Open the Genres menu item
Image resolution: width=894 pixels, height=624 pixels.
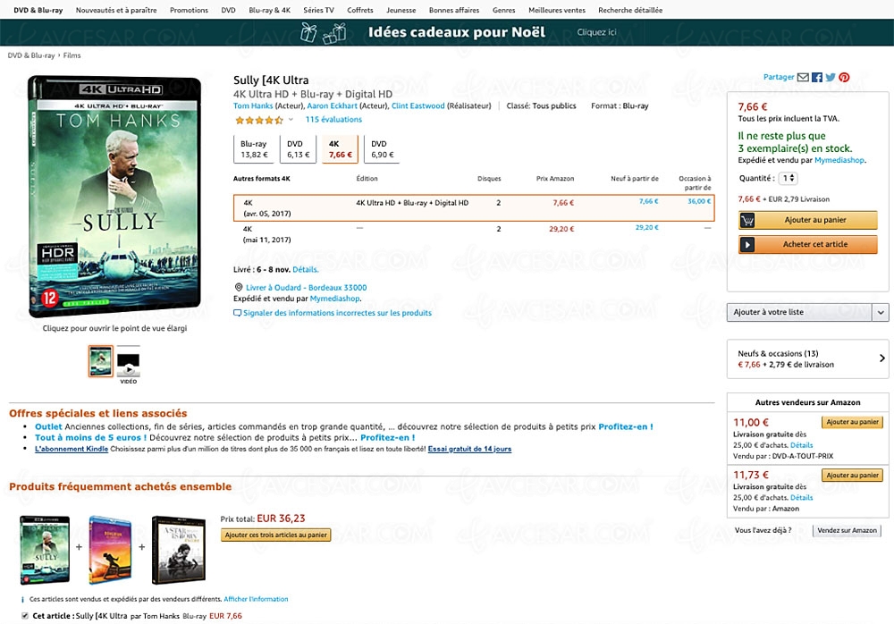pos(503,10)
